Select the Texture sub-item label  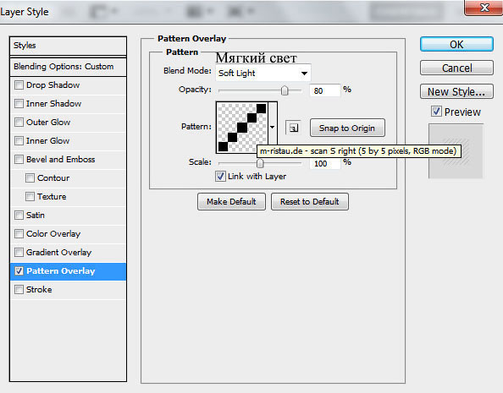[52, 196]
